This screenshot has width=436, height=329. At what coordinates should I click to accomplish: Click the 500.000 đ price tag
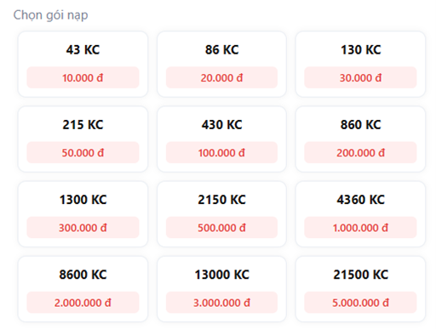pyautogui.click(x=221, y=228)
